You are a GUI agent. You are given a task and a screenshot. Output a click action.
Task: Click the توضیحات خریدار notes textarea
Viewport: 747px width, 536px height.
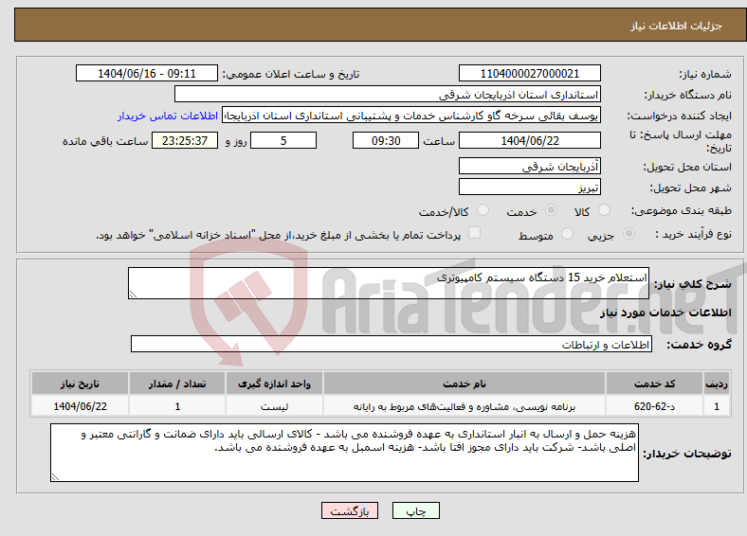344,453
